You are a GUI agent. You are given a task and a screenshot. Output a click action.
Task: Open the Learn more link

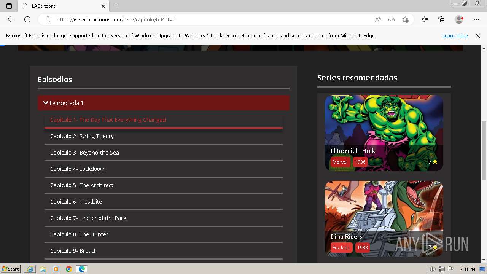[455, 35]
